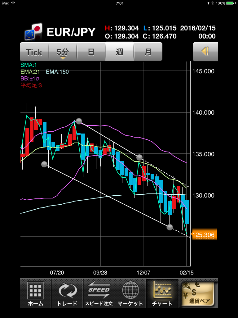This screenshot has width=238, height=318.
Task: Tap the 140.000 price axis label
Action: tap(203, 112)
